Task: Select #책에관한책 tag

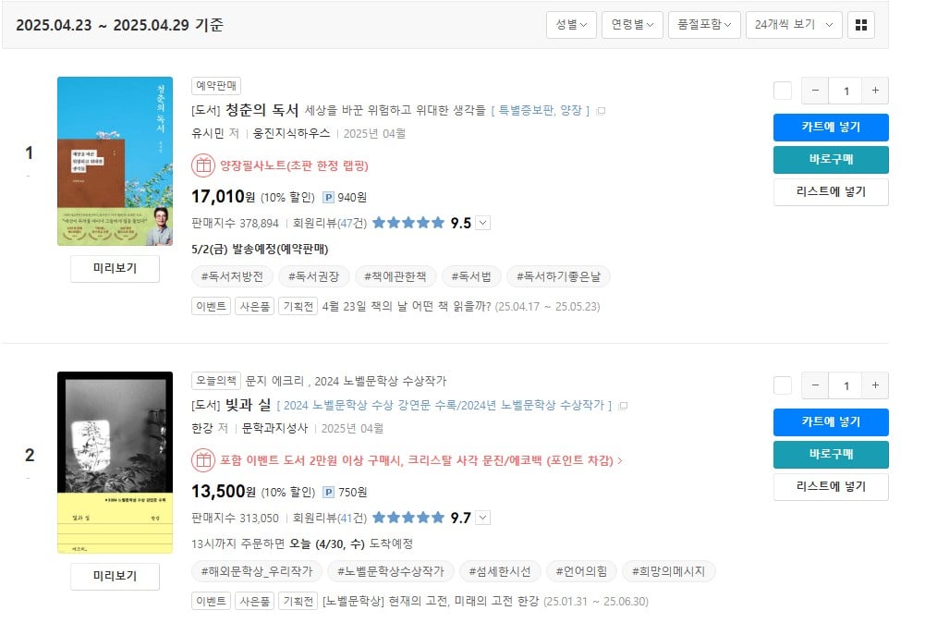Action: pos(396,276)
